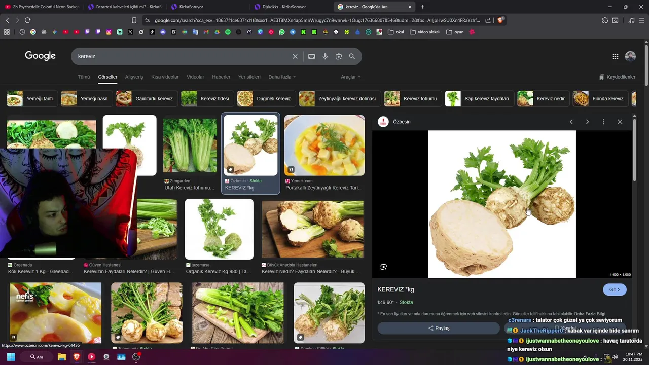Open the 'okul' bookmarks folder

tap(395, 32)
